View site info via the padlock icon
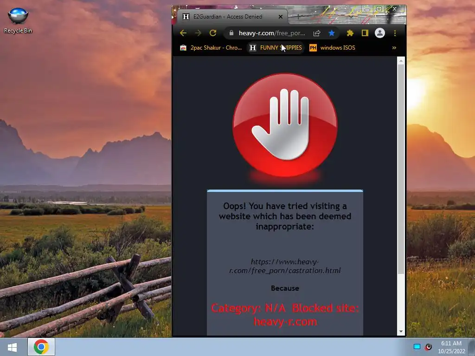 (x=231, y=33)
